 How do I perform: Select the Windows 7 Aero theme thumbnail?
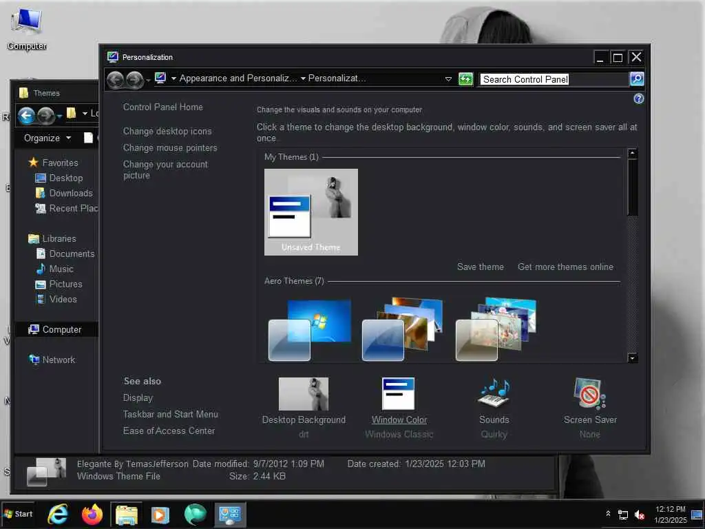pyautogui.click(x=310, y=330)
